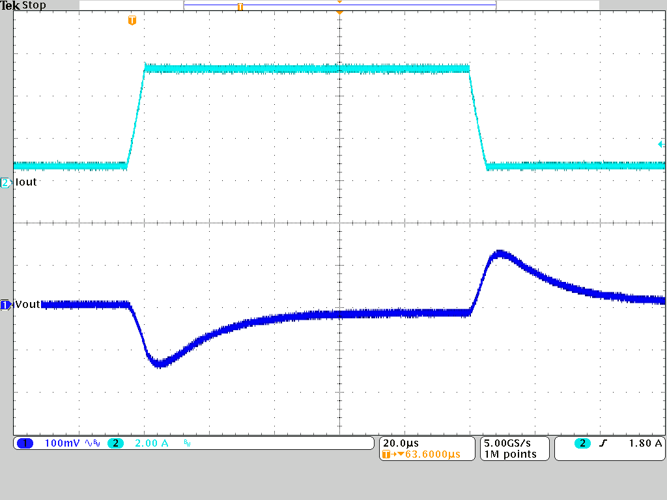Open the 1.80 A trigger level readout

(646, 443)
